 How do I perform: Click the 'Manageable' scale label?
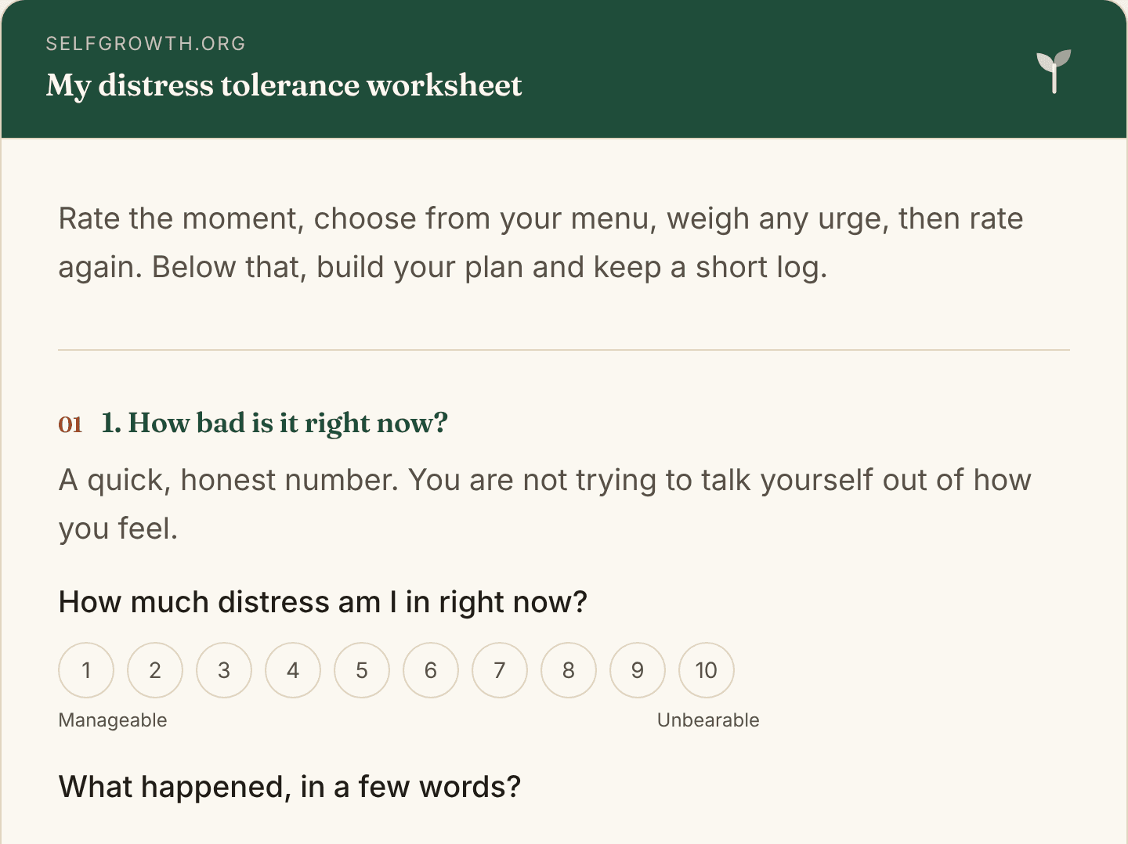click(x=113, y=720)
